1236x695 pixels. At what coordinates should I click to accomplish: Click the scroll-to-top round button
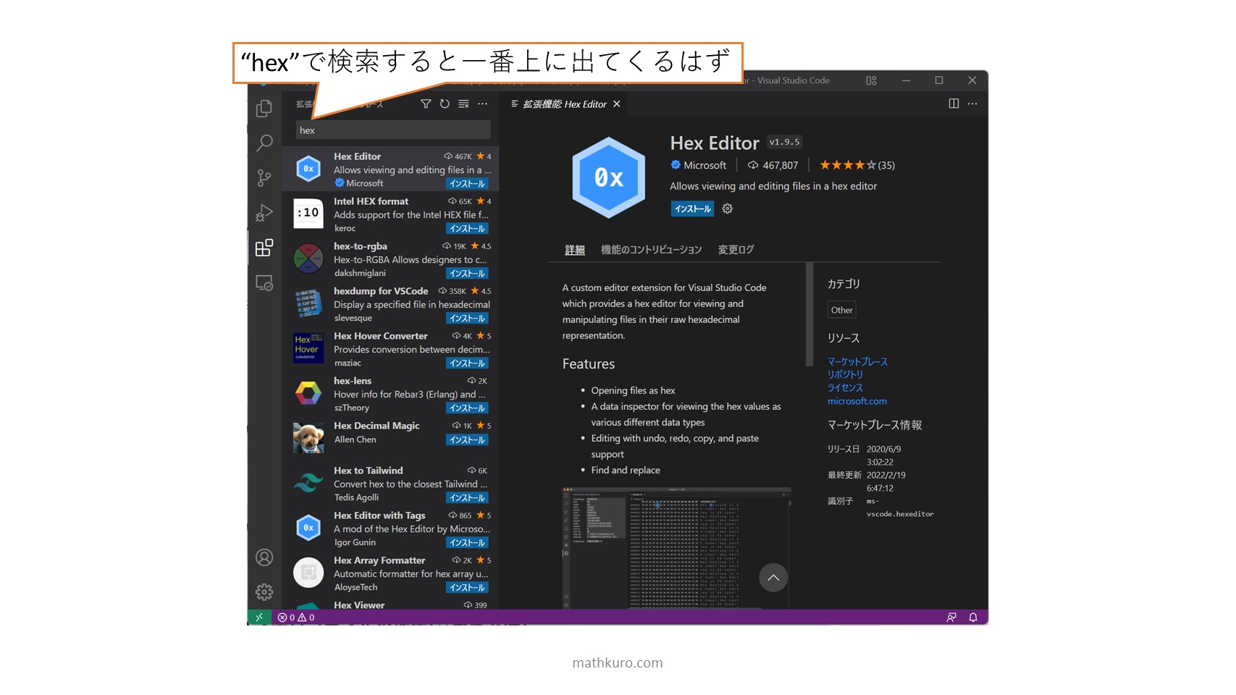[773, 578]
